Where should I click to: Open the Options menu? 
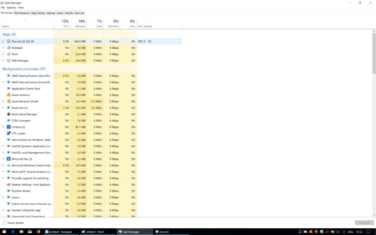(12, 8)
